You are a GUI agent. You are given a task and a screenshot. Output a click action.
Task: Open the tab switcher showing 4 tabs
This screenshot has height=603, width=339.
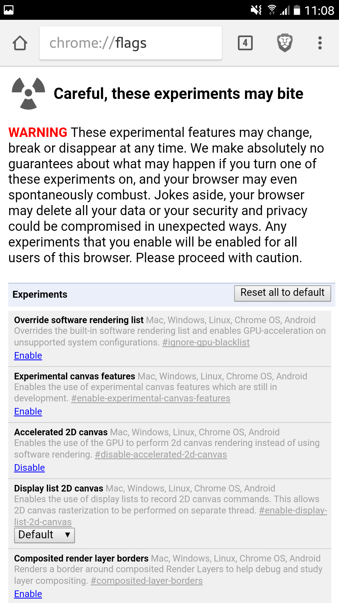pos(245,43)
